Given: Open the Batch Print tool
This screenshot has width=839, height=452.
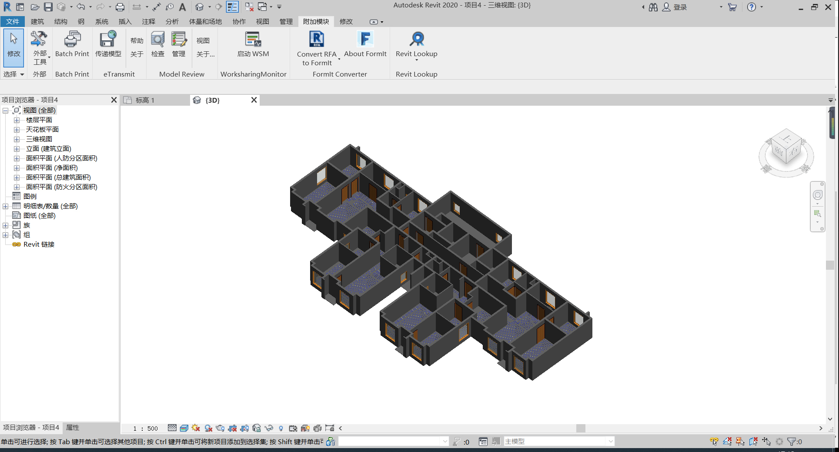Looking at the screenshot, I should [x=72, y=44].
